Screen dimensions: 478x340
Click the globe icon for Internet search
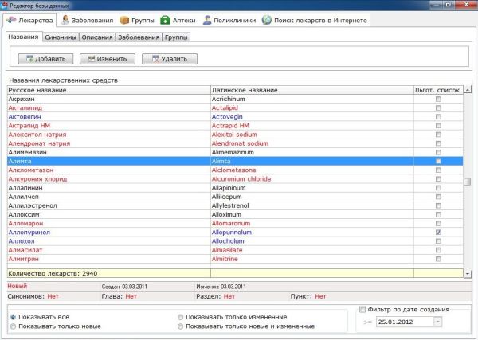266,20
